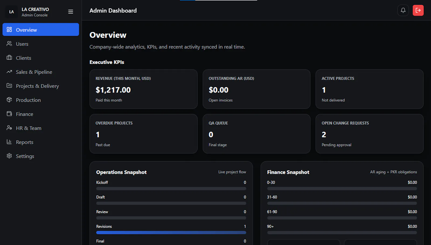Click the Clients briefcase icon
431x245 pixels.
9,57
